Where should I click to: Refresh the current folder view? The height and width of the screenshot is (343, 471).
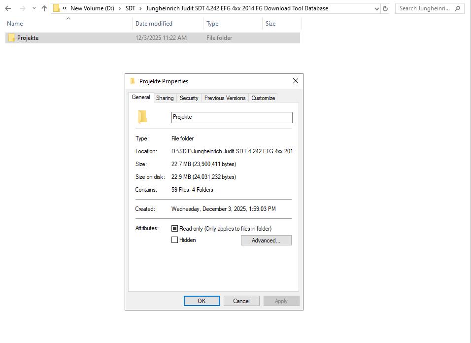pos(385,9)
